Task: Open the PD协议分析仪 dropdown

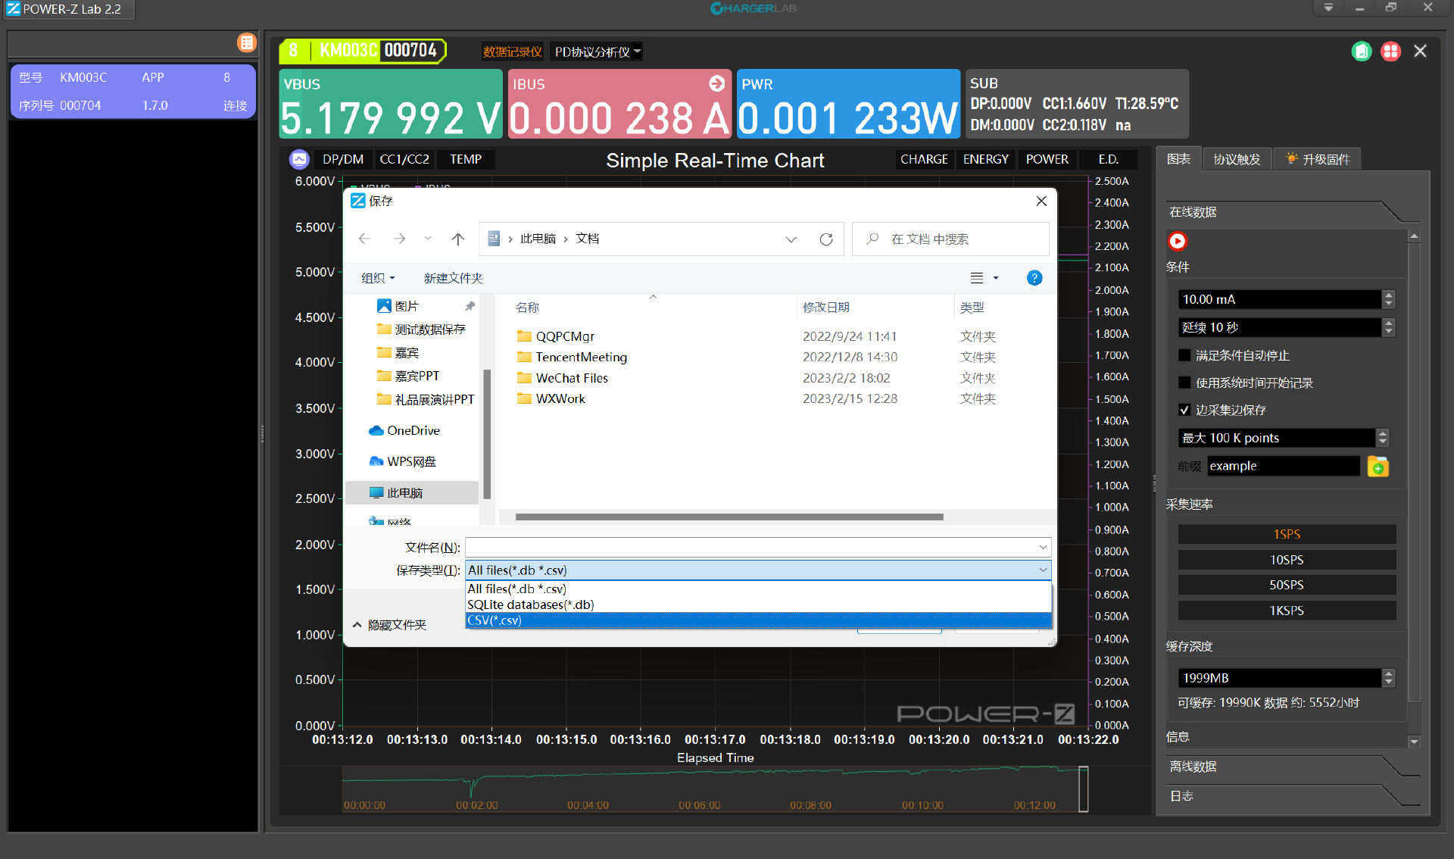Action: pyautogui.click(x=598, y=52)
